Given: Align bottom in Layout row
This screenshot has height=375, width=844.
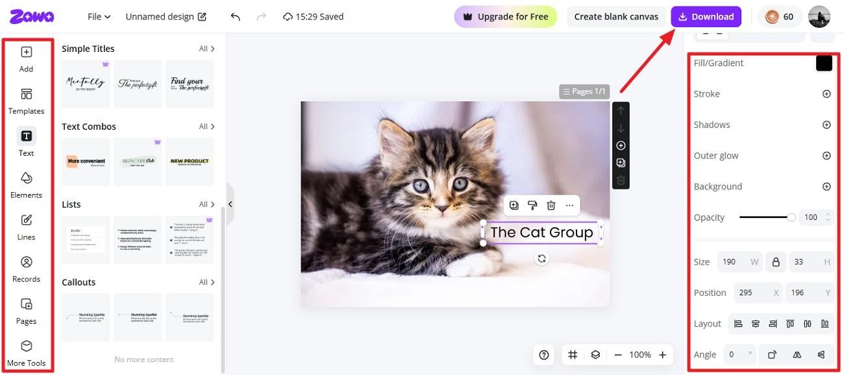Looking at the screenshot, I should point(825,324).
